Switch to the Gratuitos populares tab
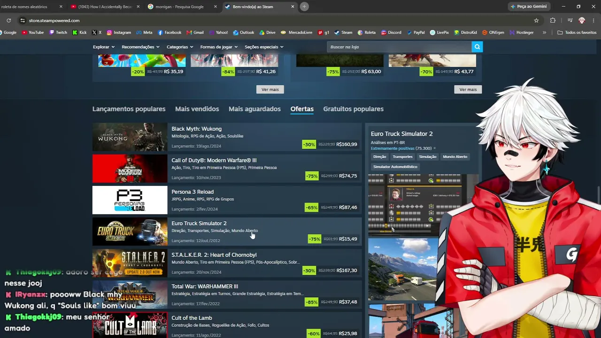601x338 pixels. [353, 109]
